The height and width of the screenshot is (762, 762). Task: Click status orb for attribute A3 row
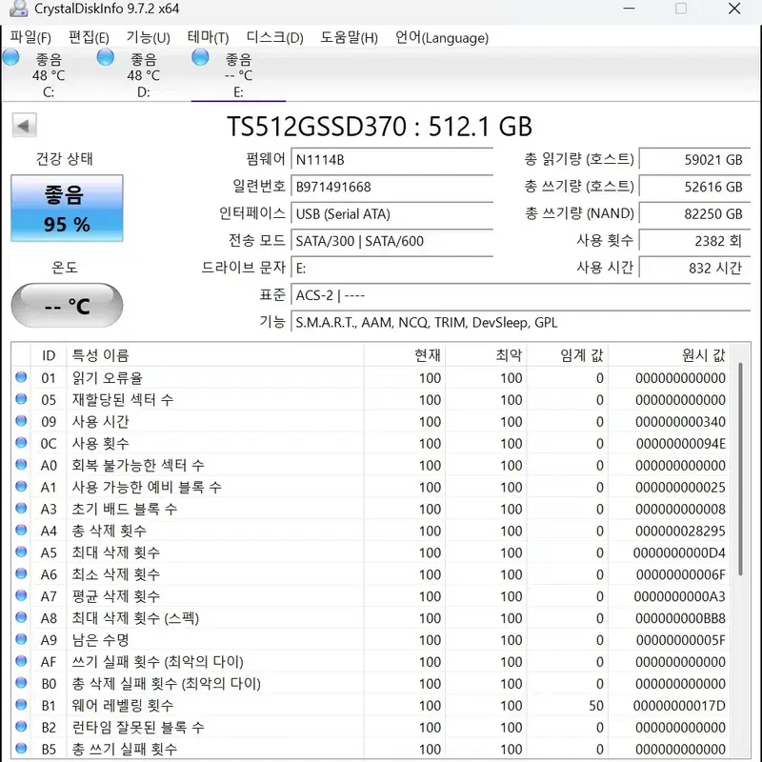point(21,509)
